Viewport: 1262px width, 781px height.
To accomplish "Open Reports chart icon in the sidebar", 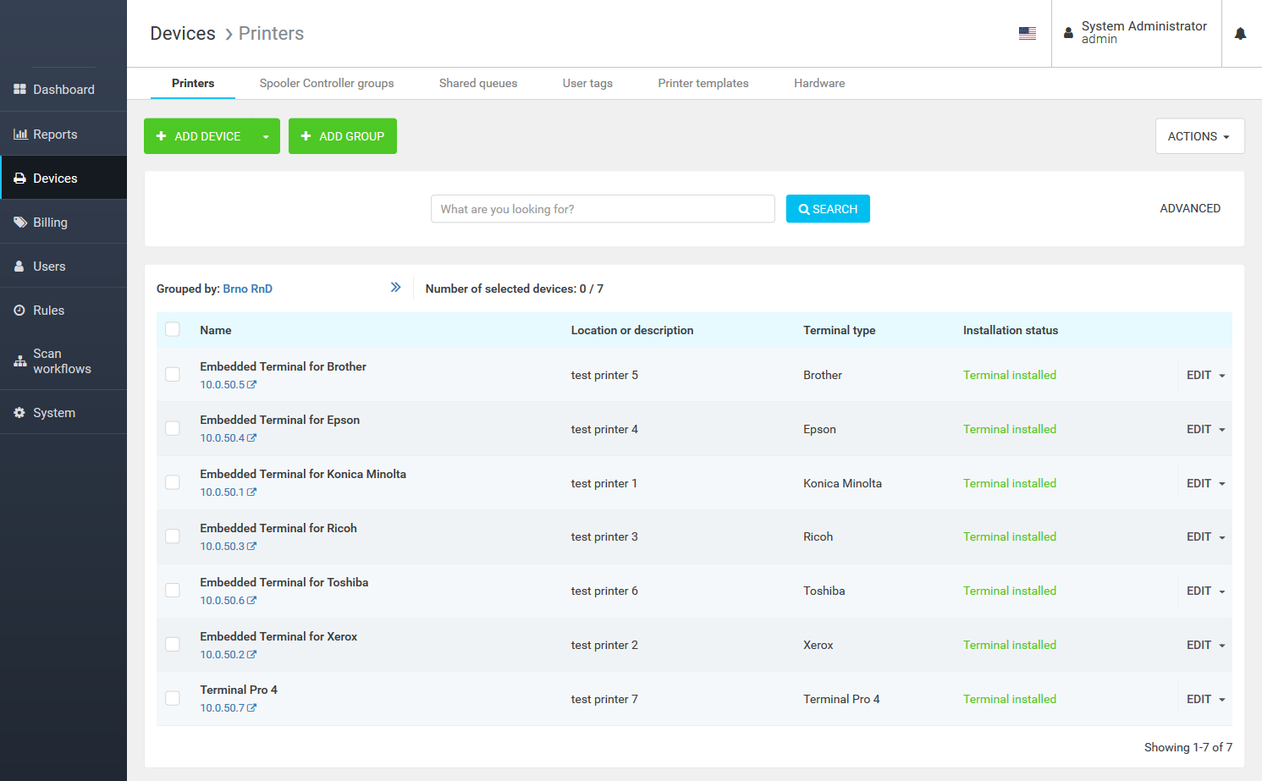I will pyautogui.click(x=20, y=135).
